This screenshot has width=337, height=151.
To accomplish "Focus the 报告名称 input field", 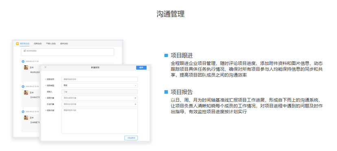I will pyautogui.click(x=99, y=79).
